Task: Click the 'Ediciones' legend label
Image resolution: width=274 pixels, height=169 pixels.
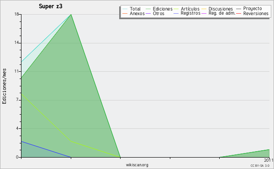Action: coord(163,9)
